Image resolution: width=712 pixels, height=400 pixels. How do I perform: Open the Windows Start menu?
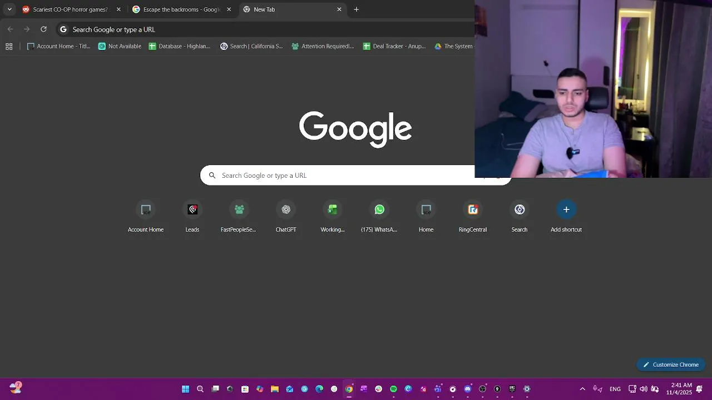186,389
